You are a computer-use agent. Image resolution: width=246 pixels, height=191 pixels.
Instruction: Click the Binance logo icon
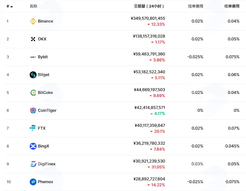(33, 21)
